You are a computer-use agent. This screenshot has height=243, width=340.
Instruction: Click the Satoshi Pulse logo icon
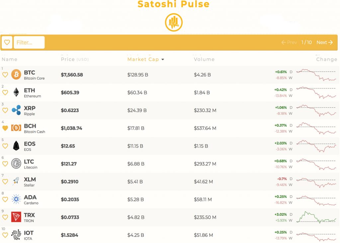point(174,23)
